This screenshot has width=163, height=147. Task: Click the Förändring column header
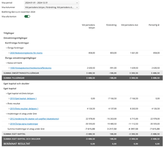pyautogui.click(x=111, y=25)
